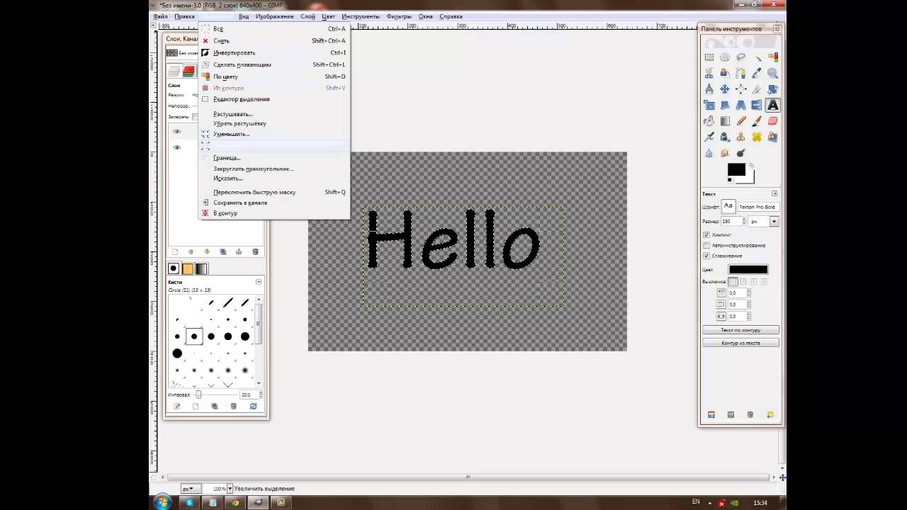Select the Zoom magnifier tool
907x510 pixels.
point(772,73)
